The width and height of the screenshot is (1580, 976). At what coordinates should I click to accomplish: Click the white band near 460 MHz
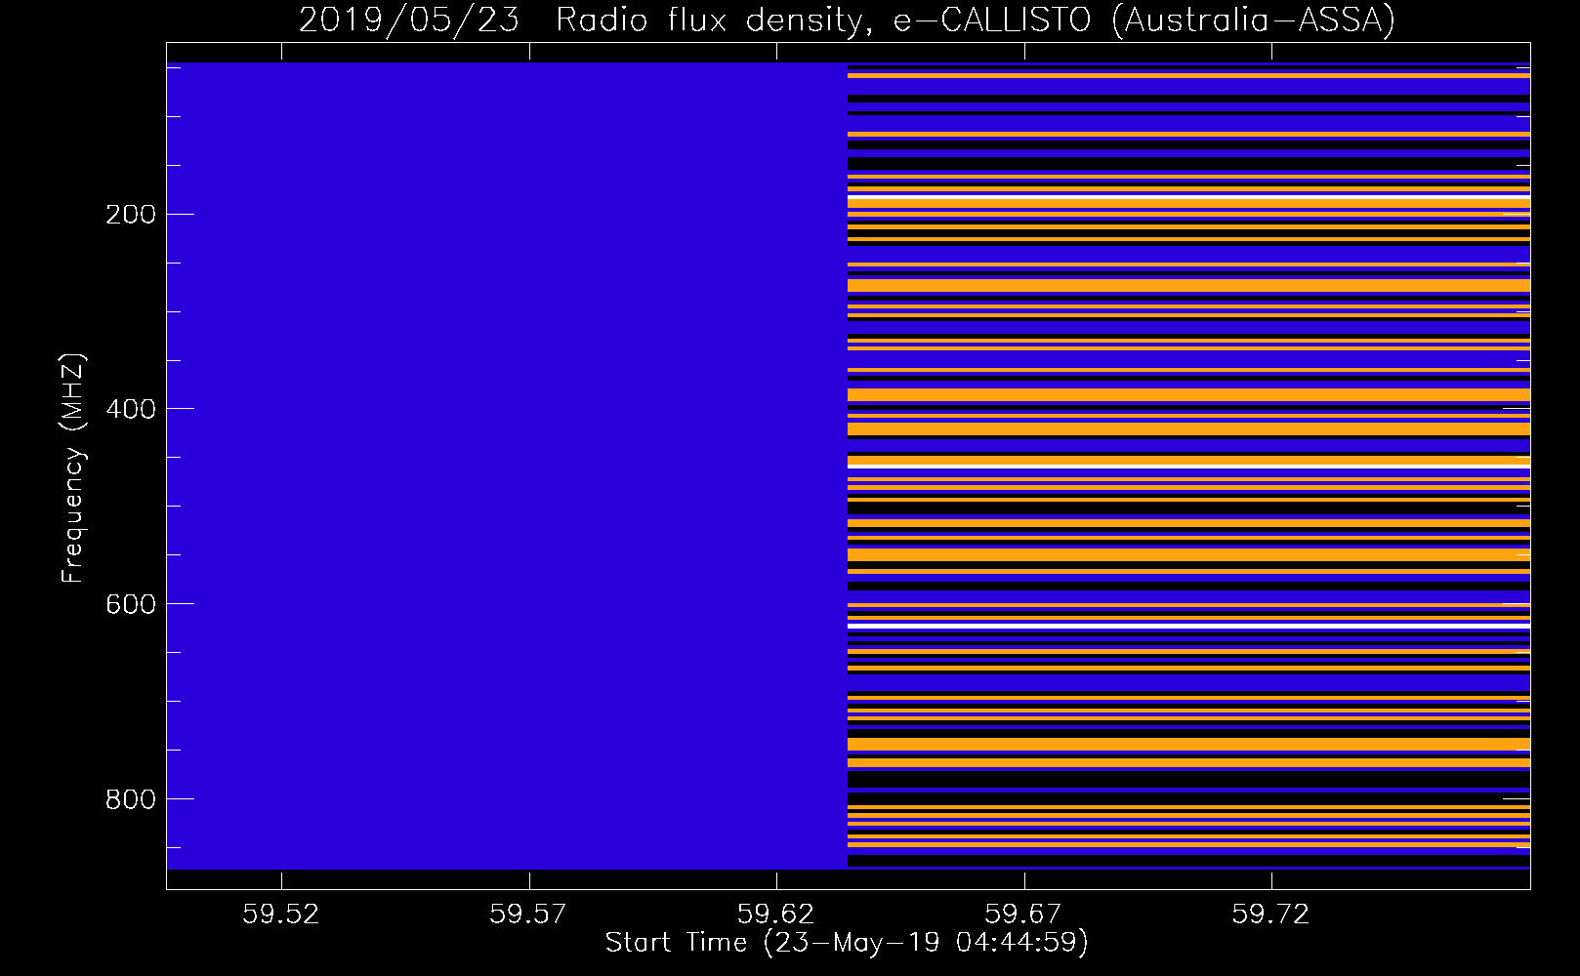point(1188,467)
